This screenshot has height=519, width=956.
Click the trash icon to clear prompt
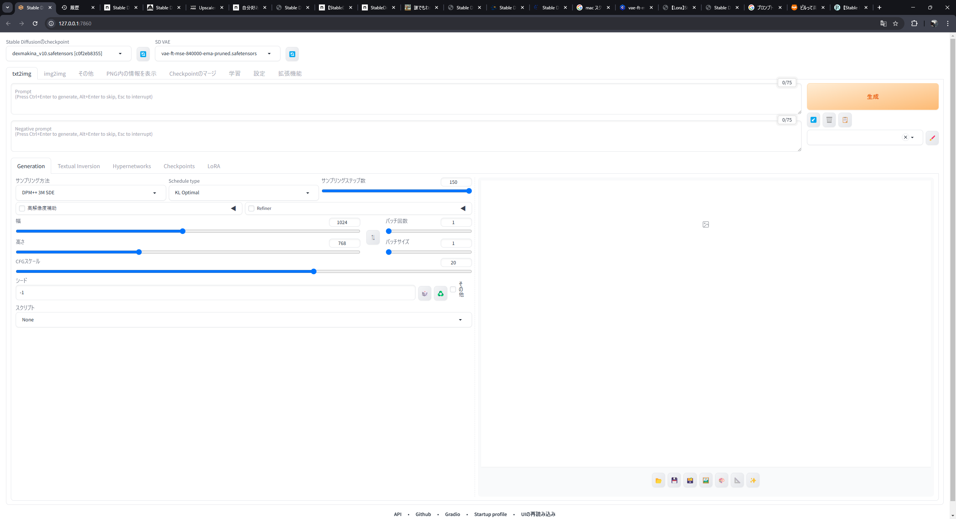(829, 120)
